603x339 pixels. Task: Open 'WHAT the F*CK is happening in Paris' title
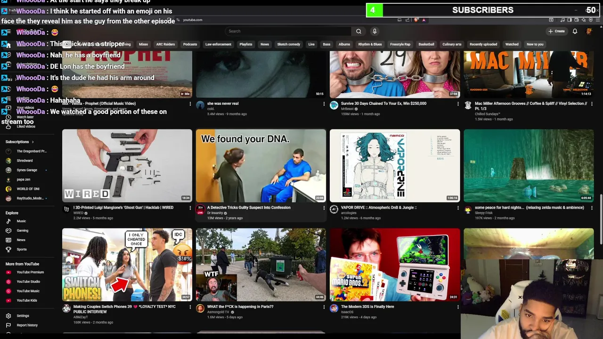tap(240, 307)
